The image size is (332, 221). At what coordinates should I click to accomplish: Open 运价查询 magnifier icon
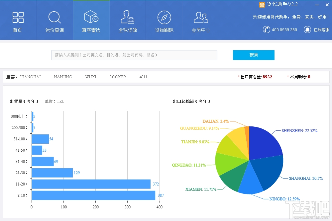pos(55,17)
